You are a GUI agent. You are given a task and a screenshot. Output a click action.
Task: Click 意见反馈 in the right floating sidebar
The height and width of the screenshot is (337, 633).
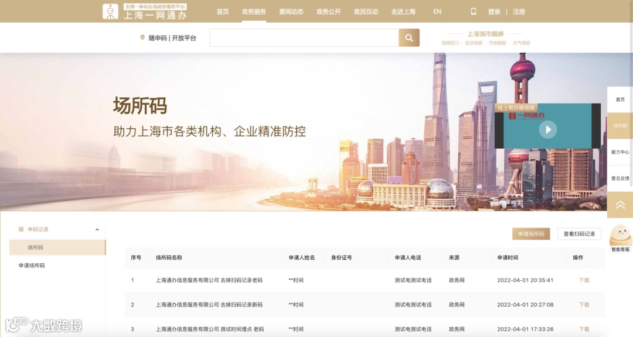point(620,178)
